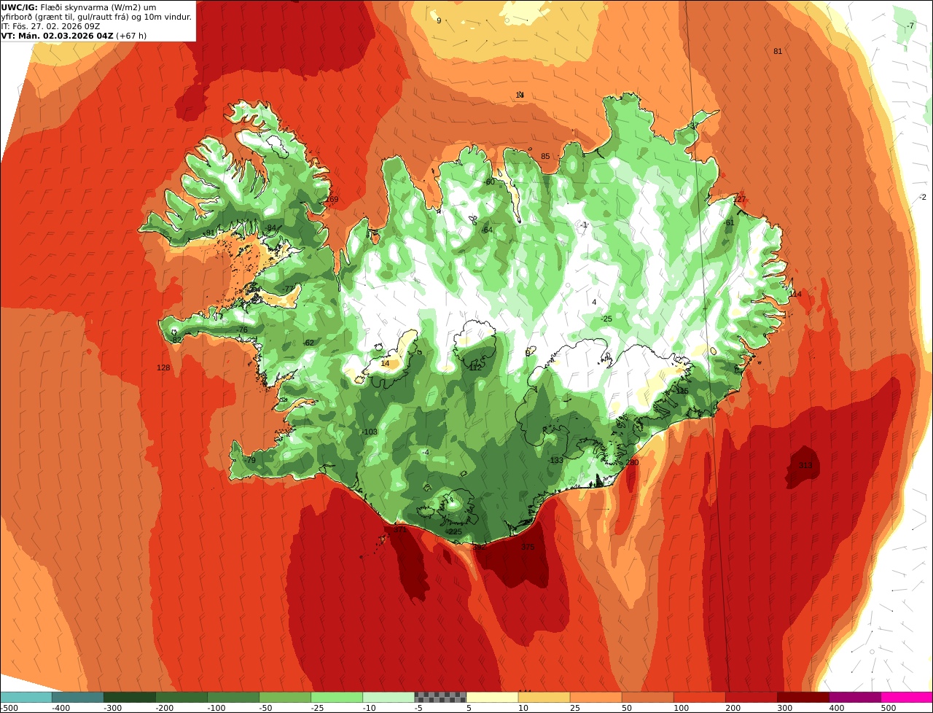Click the pale yellow 5 to 10 swatch

pyautogui.click(x=492, y=697)
